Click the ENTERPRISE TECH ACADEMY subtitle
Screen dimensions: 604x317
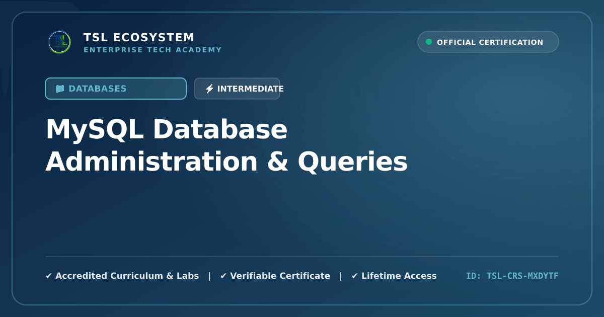click(153, 50)
